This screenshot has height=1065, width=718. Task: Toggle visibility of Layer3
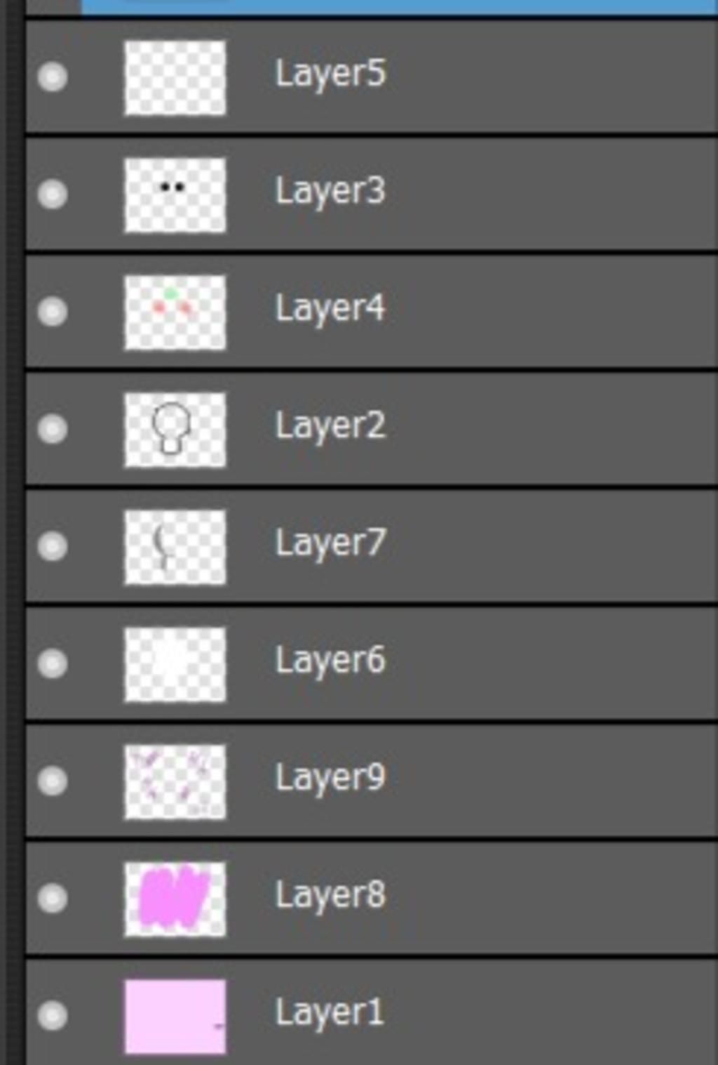click(53, 194)
